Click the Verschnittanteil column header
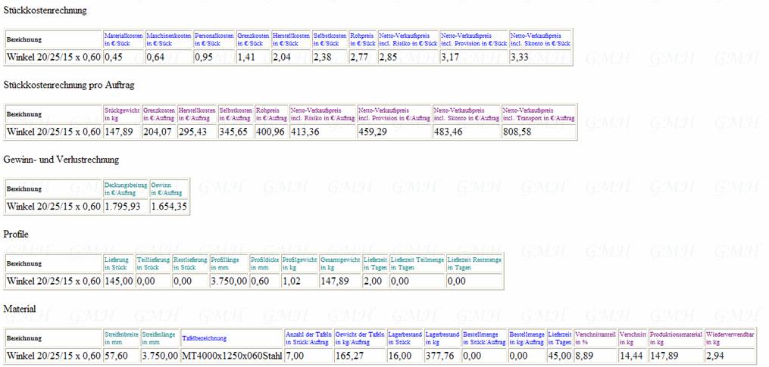 596,338
